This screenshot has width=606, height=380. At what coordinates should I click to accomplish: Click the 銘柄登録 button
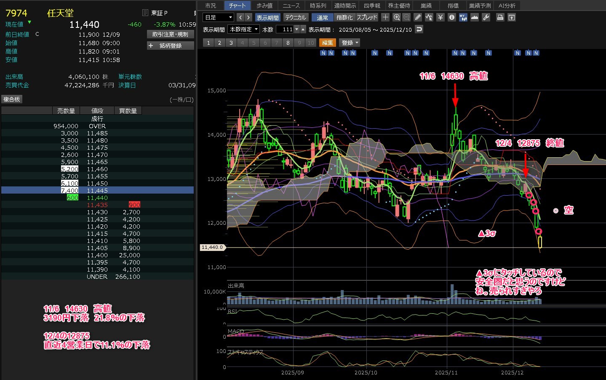[x=171, y=46]
